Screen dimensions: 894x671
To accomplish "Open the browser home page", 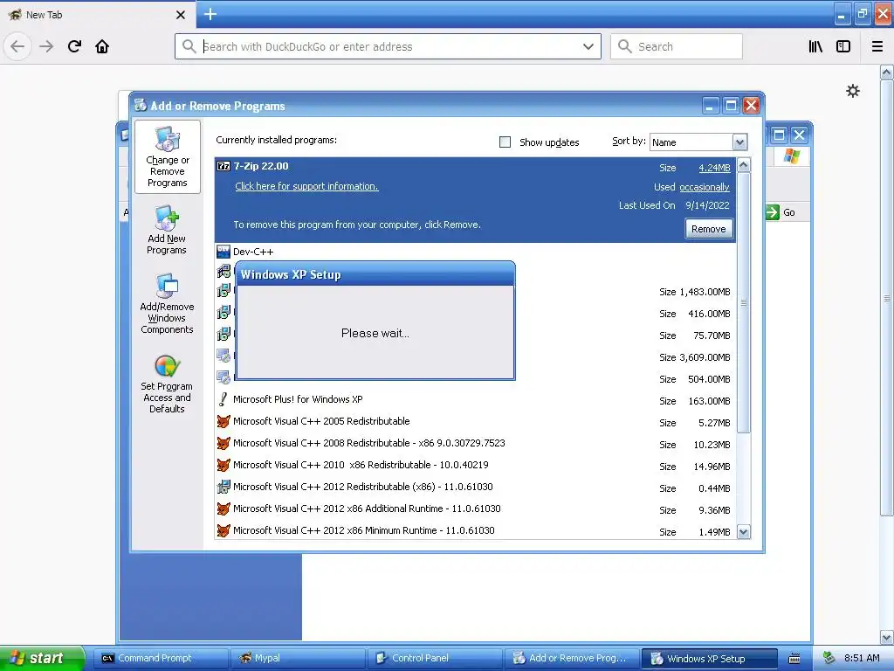I will pyautogui.click(x=102, y=46).
